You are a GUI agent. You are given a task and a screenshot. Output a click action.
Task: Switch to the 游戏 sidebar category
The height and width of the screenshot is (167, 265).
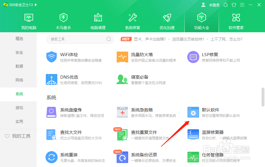[x=19, y=108]
